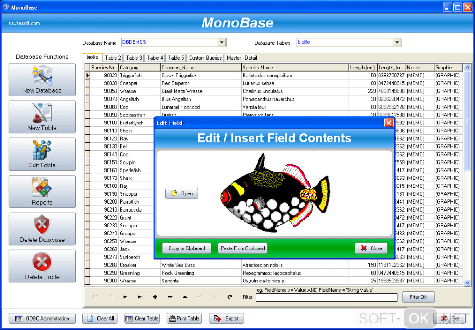
Task: Click into the Filter expression field
Action: [326, 297]
